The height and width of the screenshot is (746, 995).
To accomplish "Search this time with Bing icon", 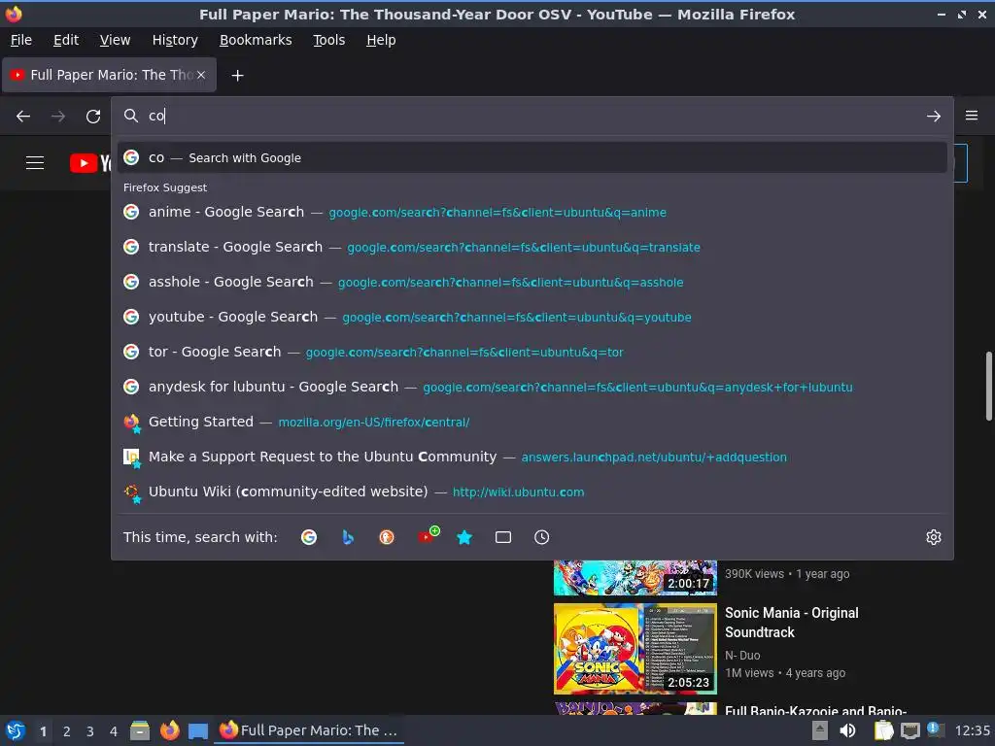I will 348,537.
